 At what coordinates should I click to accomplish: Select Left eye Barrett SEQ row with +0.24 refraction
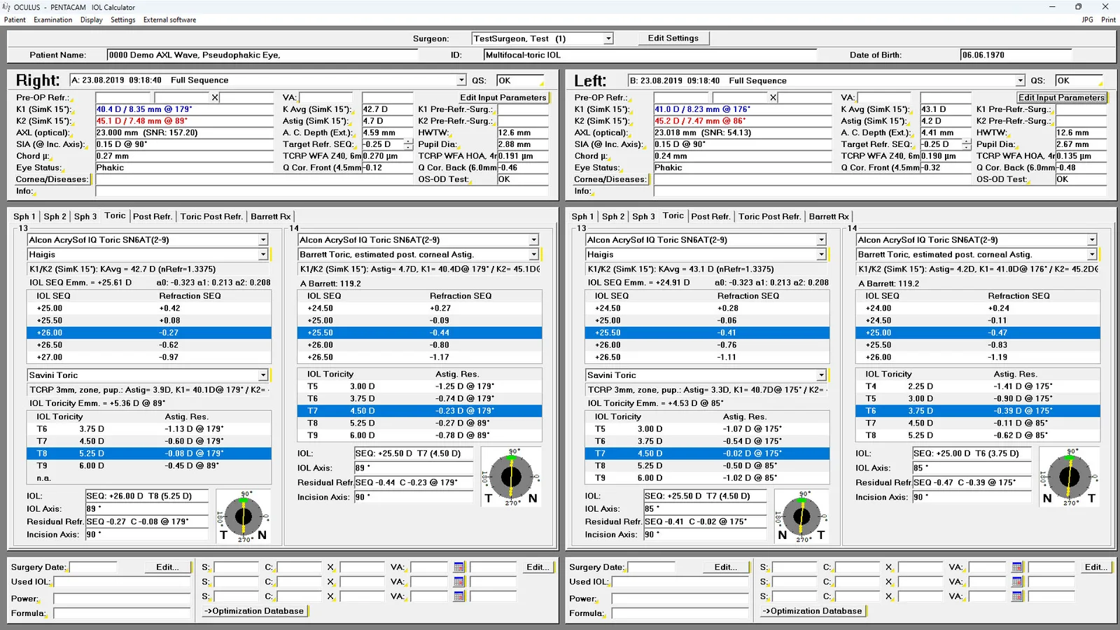[978, 308]
